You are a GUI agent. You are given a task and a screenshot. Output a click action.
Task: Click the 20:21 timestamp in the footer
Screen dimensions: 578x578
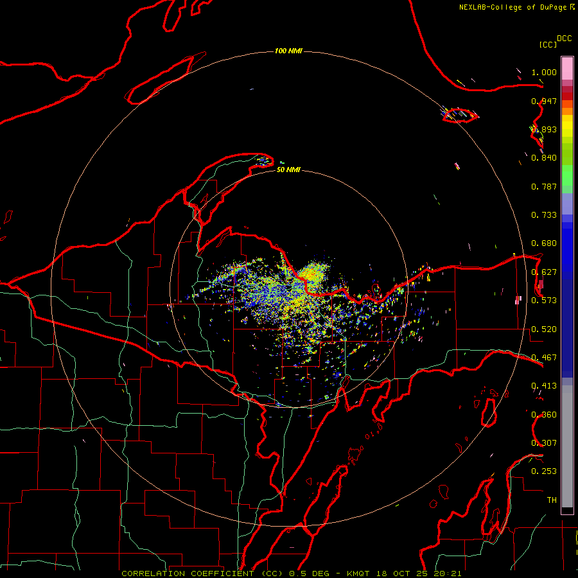pos(447,574)
